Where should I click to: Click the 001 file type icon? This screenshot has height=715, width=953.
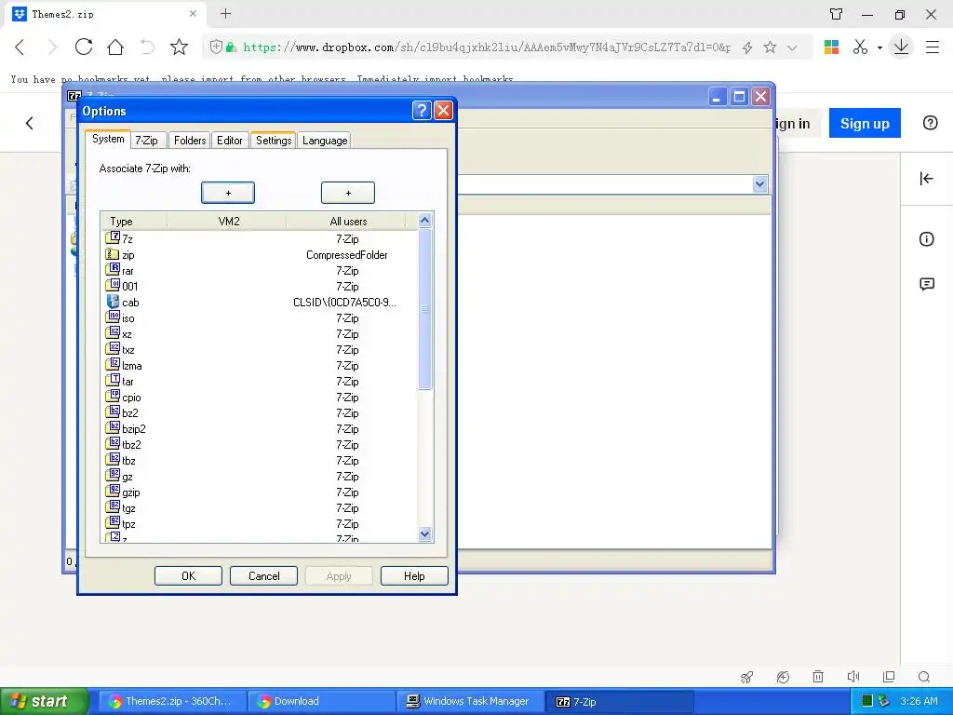tap(113, 286)
